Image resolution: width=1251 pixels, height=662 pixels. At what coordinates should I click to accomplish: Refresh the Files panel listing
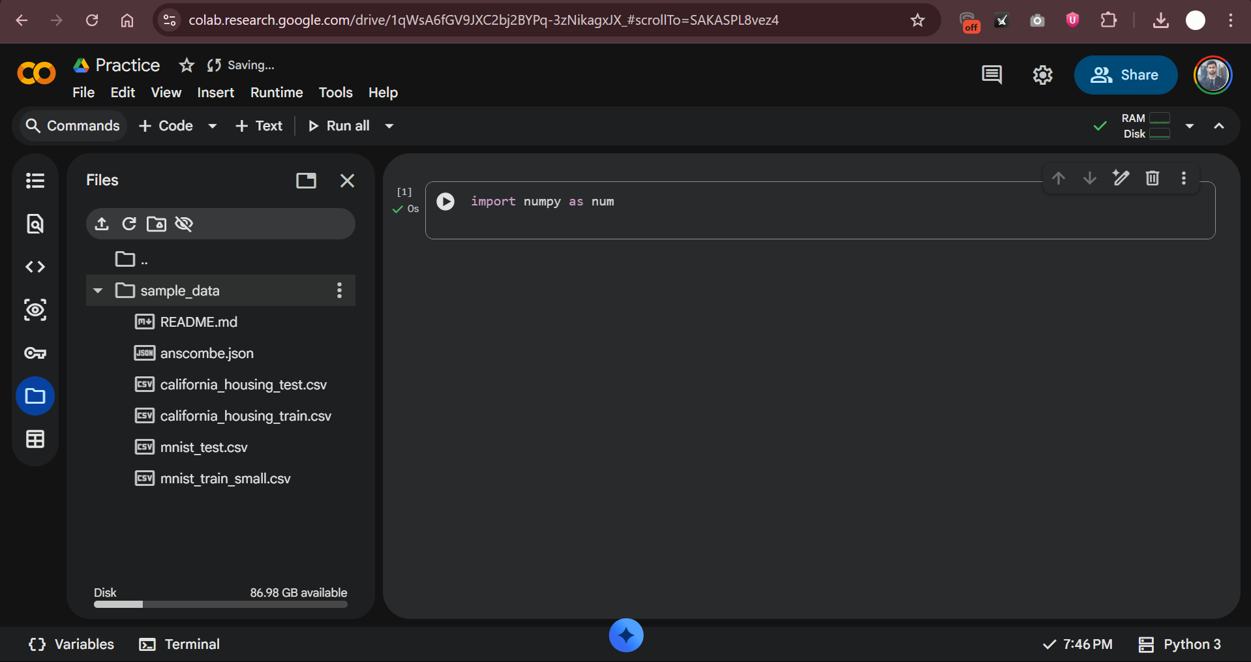coord(129,224)
